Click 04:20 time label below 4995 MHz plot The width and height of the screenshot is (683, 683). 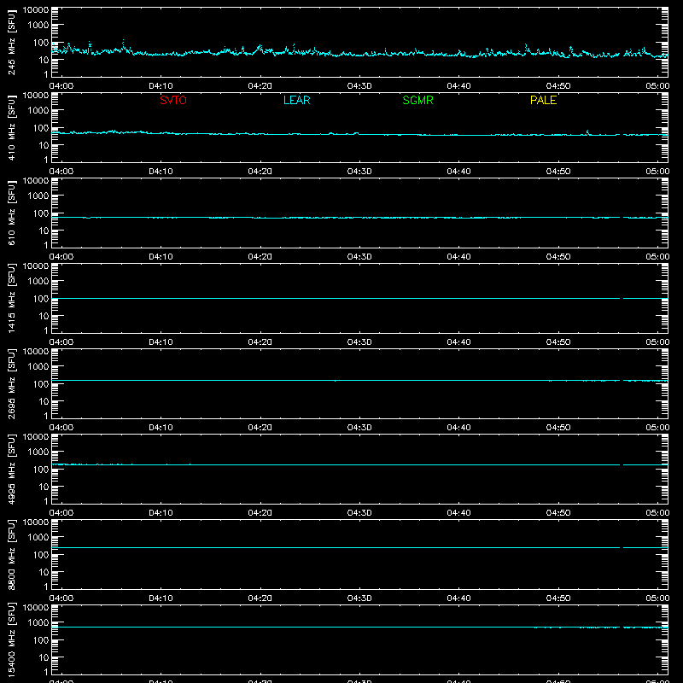(260, 513)
